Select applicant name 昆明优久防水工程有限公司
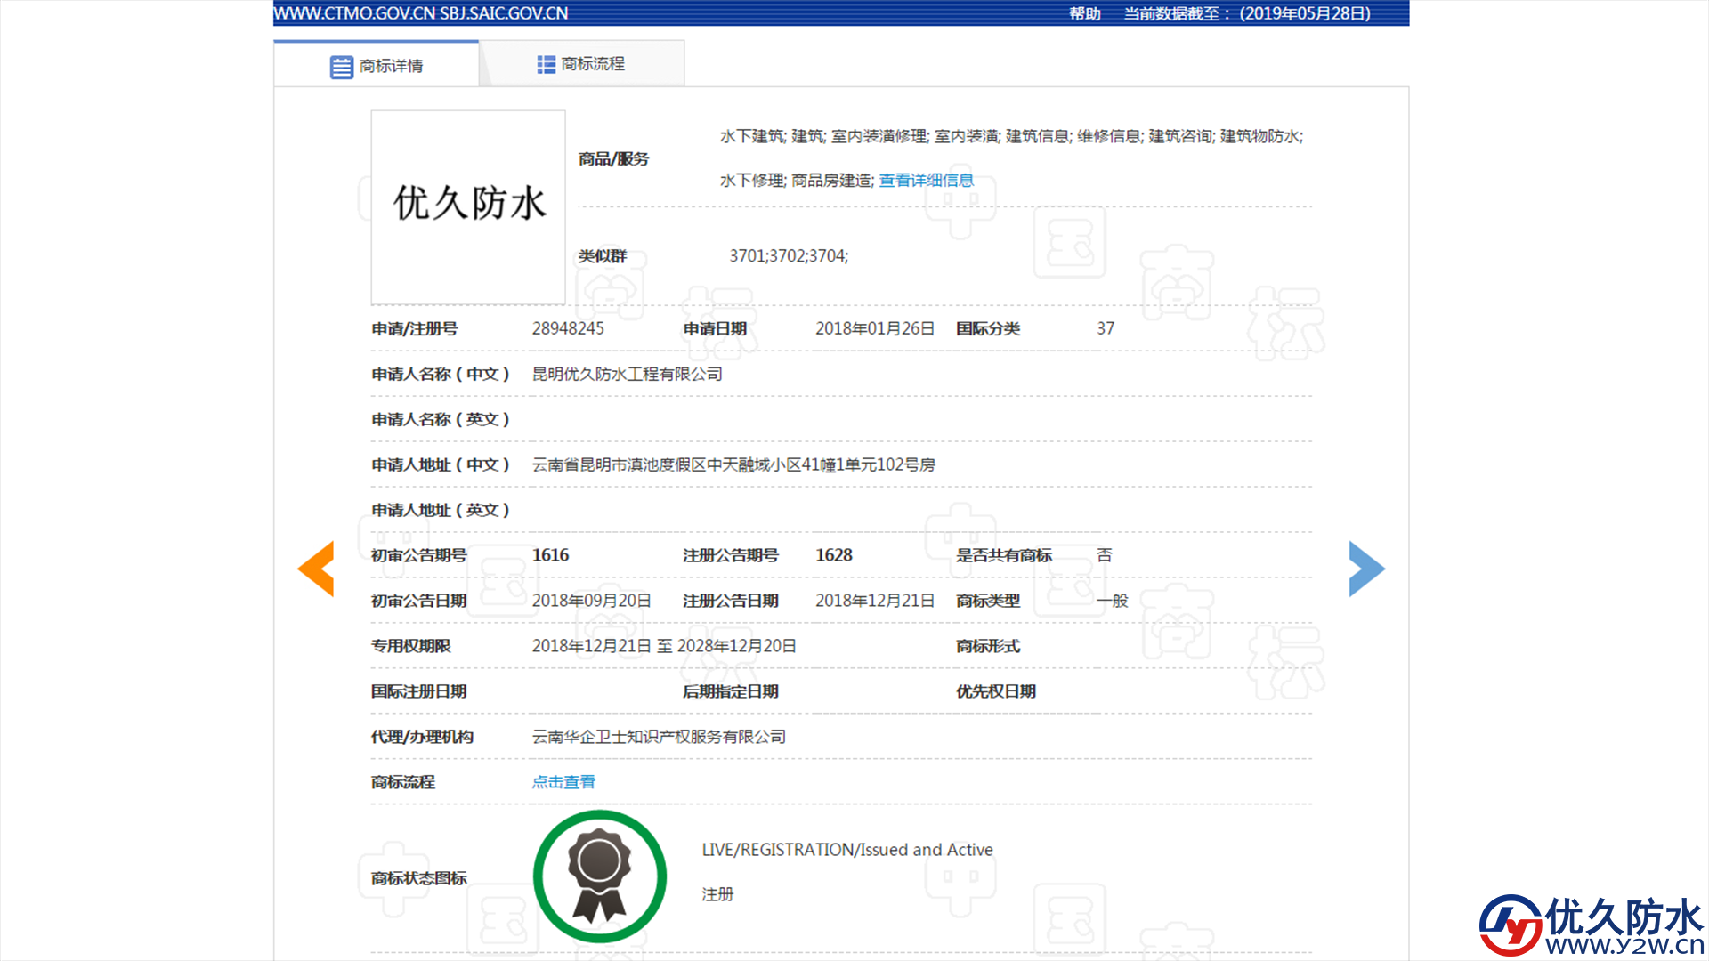 point(628,374)
